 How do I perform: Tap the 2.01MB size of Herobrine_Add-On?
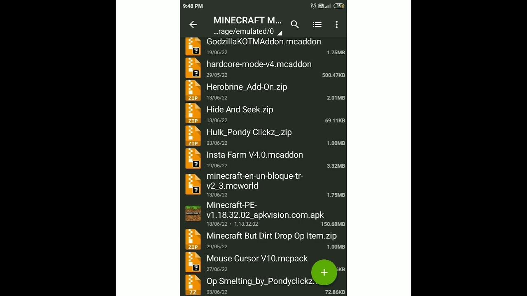coord(336,98)
